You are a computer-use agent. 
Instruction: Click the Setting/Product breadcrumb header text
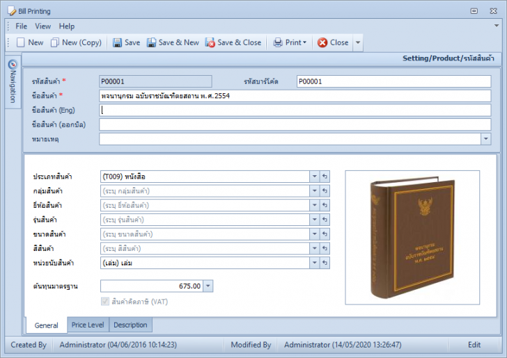[448, 58]
